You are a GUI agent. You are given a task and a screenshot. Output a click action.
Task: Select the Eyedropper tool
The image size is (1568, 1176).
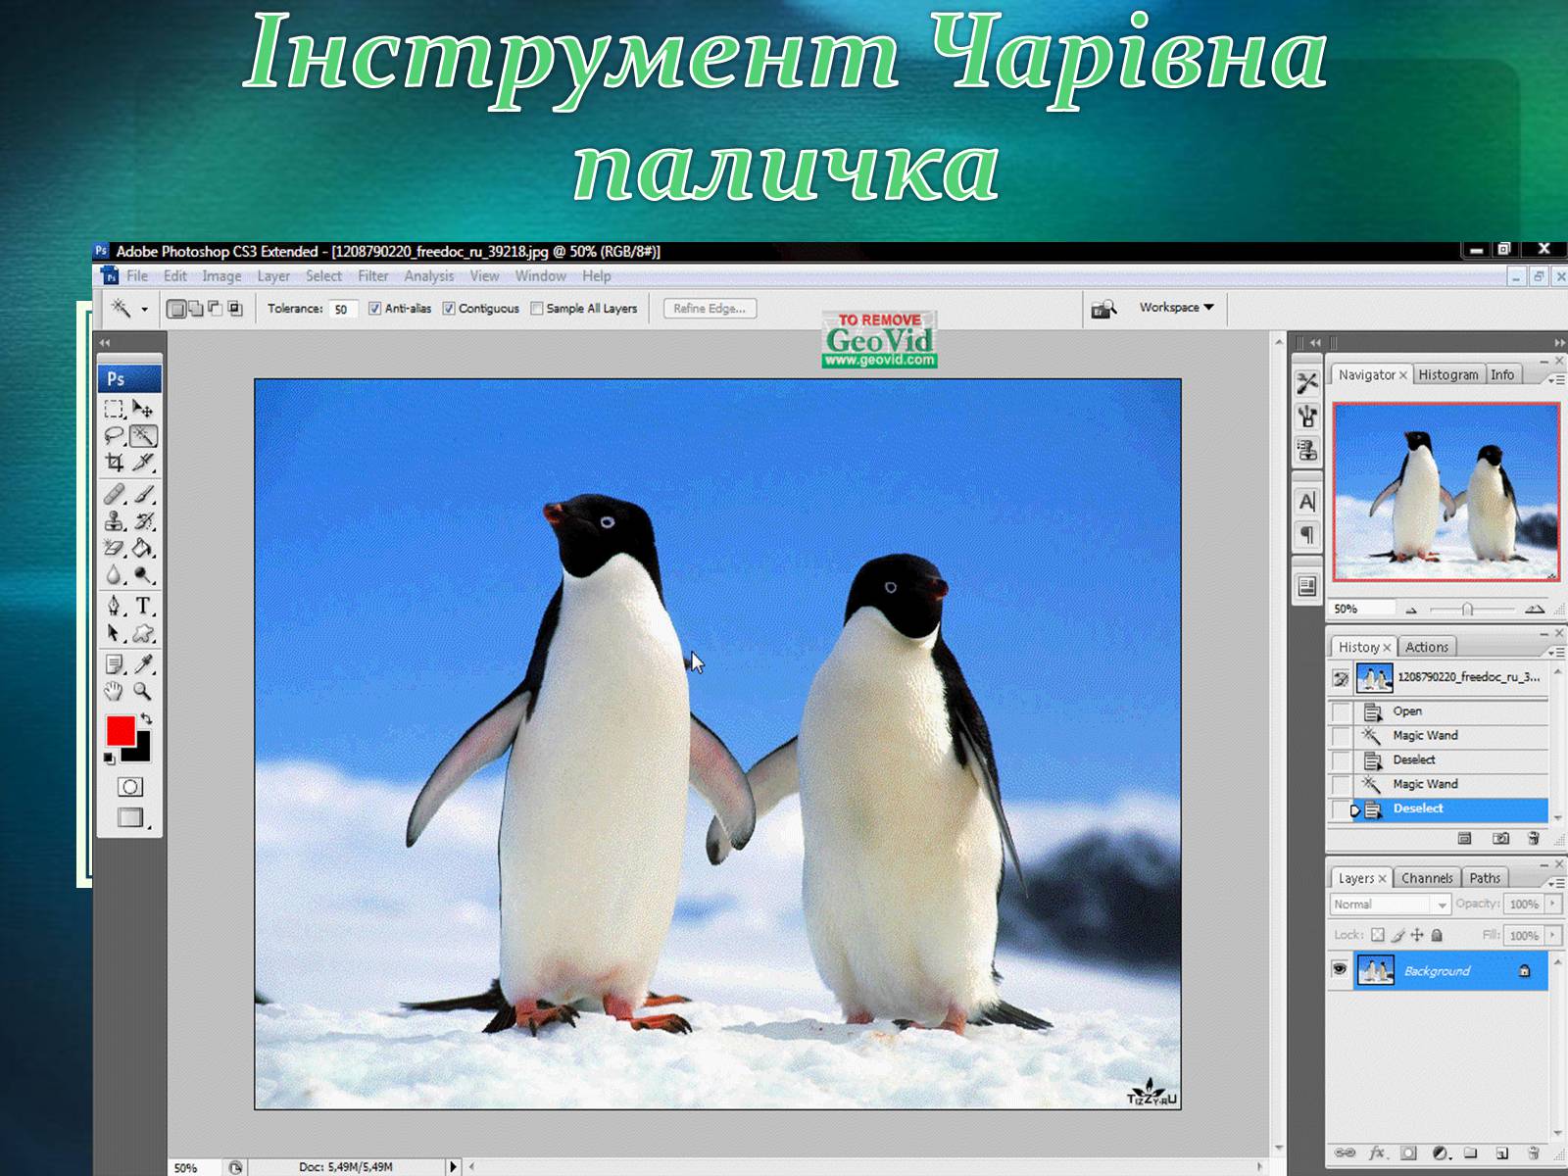click(x=143, y=664)
